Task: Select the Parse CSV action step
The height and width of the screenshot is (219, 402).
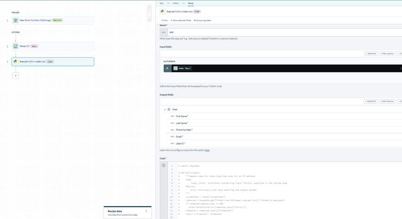Action: coord(53,46)
